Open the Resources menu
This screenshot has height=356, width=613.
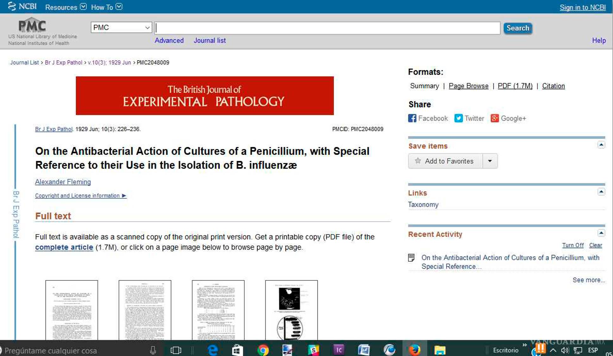66,7
